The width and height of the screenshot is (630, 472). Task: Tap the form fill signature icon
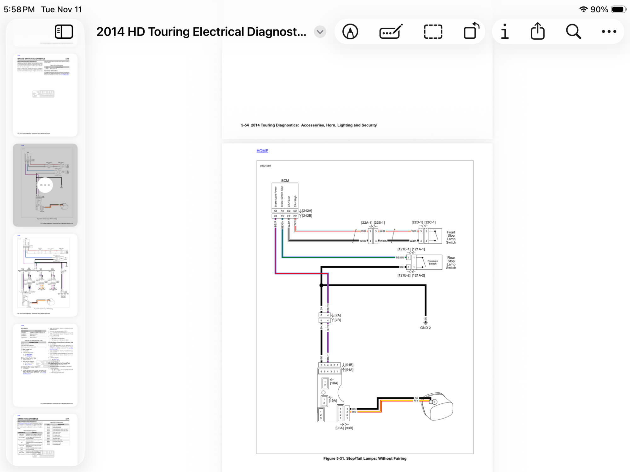coord(391,32)
